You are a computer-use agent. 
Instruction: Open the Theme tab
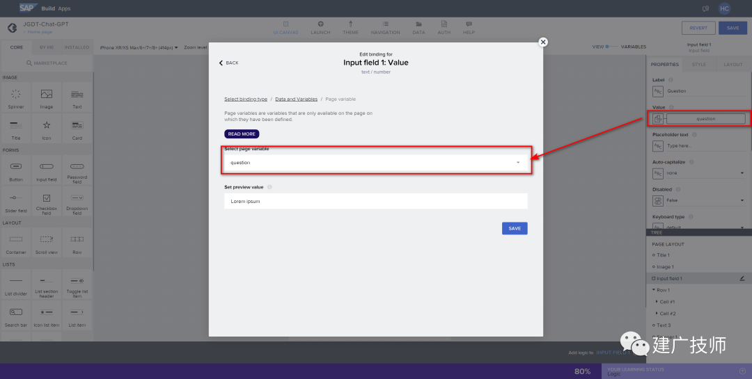[x=350, y=28]
